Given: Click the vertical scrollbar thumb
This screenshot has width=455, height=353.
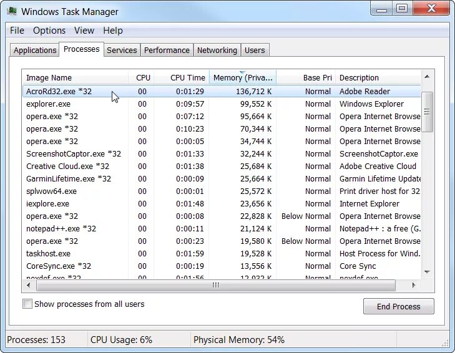Looking at the screenshot, I should point(427,112).
